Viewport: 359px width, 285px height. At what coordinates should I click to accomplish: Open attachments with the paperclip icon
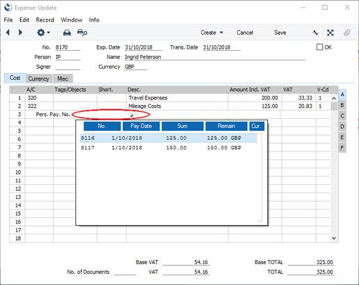click(x=347, y=33)
